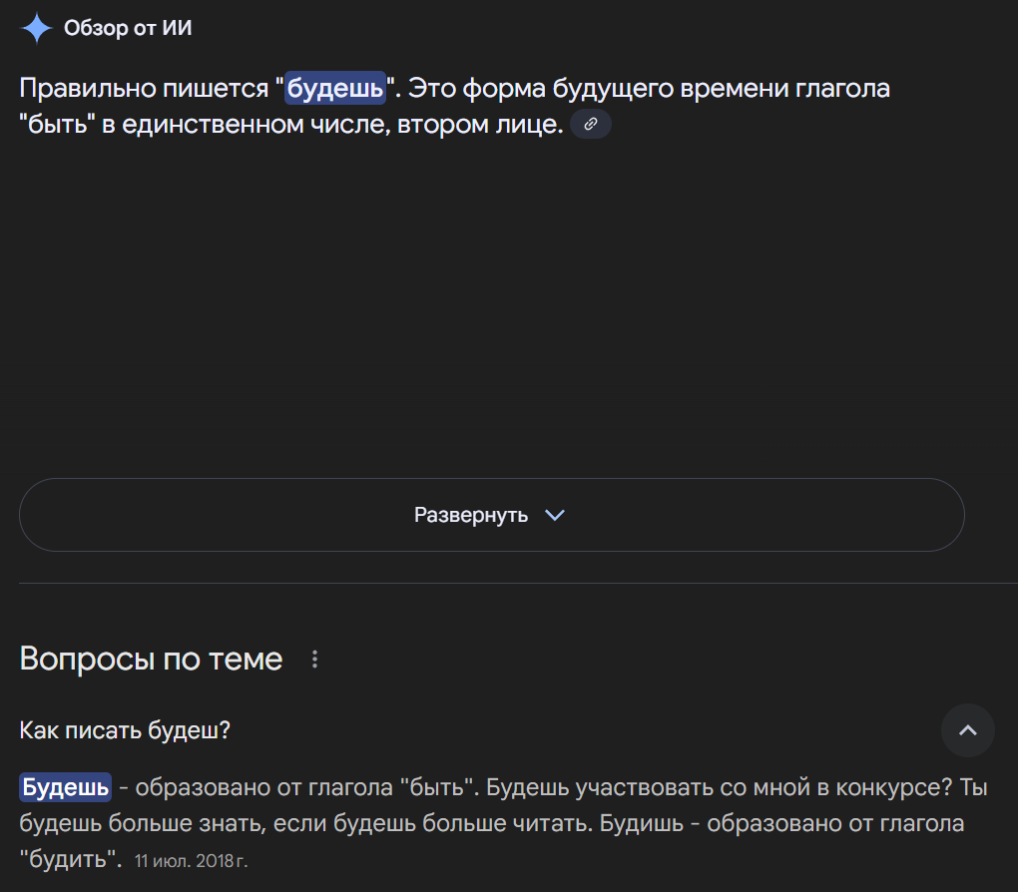This screenshot has height=892, width=1018.
Task: Click the "Правильно пишется" text
Action: (145, 89)
